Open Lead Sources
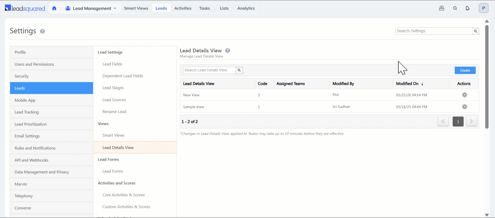The height and width of the screenshot is (218, 495). pos(114,100)
